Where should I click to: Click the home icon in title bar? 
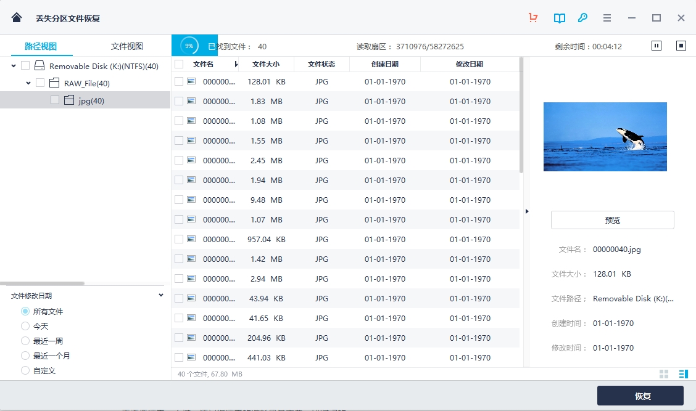[x=17, y=18]
